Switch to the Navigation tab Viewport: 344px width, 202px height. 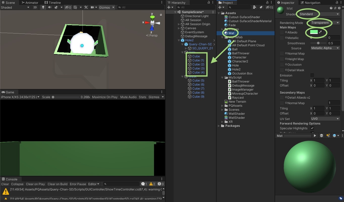(310, 3)
